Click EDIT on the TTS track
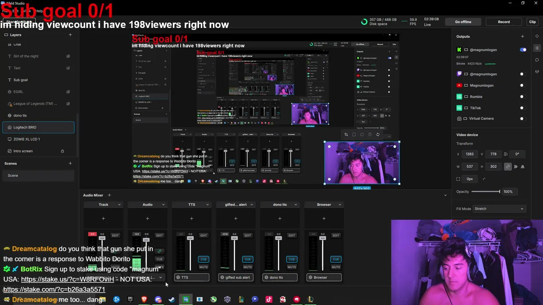 pos(204,236)
